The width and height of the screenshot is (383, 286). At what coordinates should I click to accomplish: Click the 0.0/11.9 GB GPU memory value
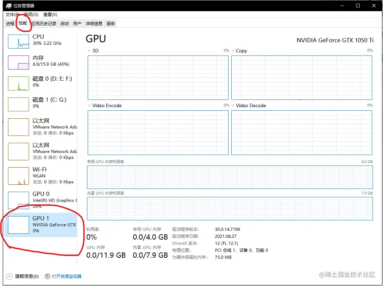coord(106,255)
